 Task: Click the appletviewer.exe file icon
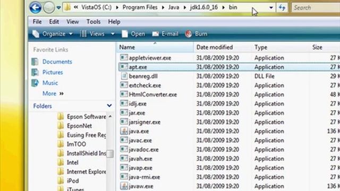click(x=124, y=58)
